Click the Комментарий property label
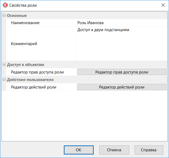The image size is (169, 158). pos(24,44)
